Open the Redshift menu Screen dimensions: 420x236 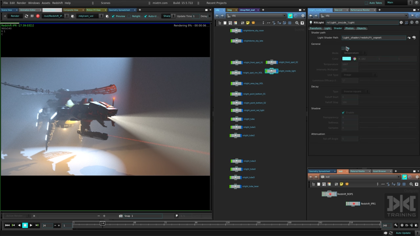click(57, 3)
